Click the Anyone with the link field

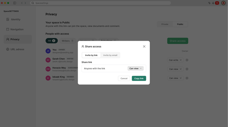click(x=114, y=68)
